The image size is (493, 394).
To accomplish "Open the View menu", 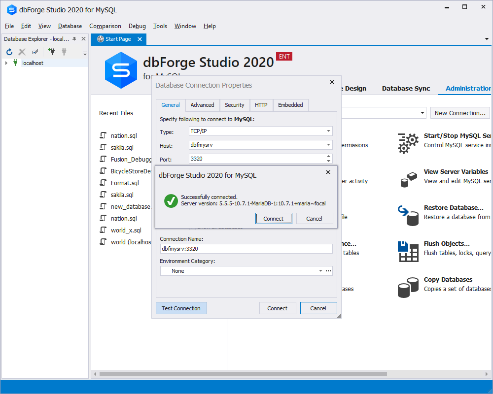I will [x=44, y=26].
